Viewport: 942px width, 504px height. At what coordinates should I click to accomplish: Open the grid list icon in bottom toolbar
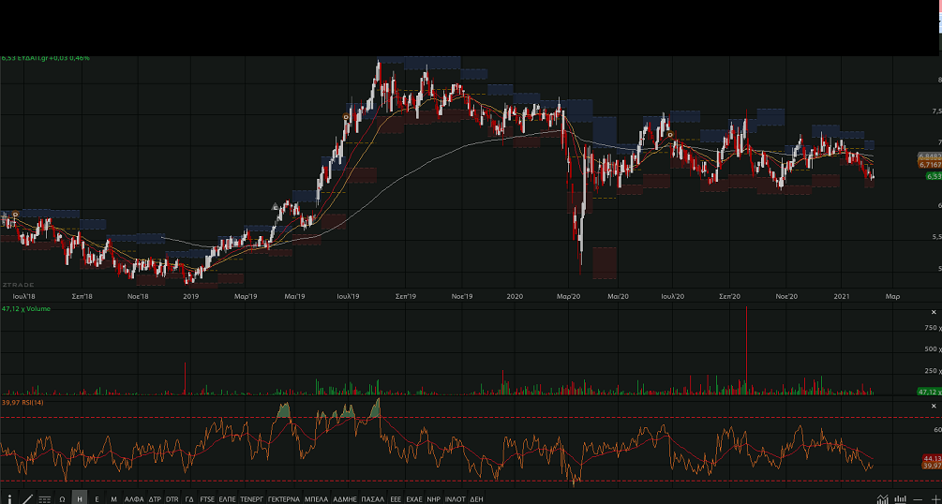click(44, 499)
